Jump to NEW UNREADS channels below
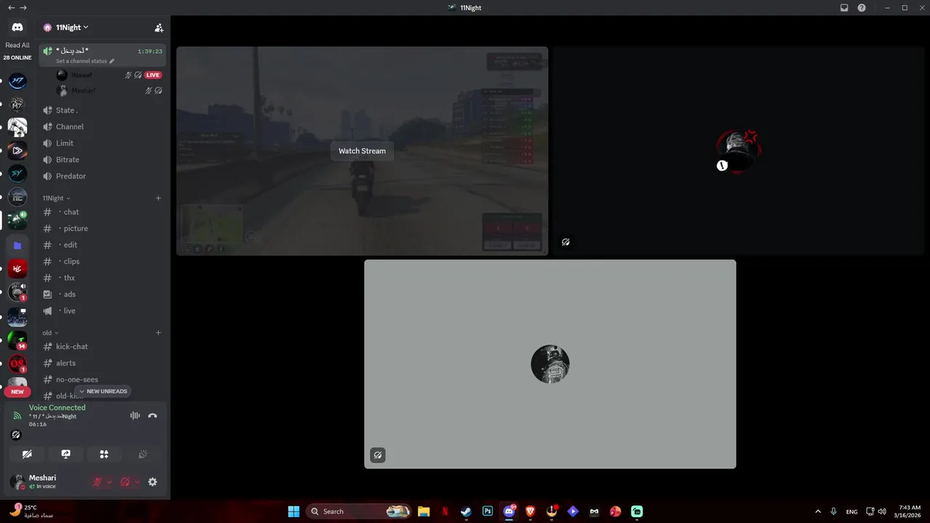Screen dimensions: 930x523 pos(103,392)
